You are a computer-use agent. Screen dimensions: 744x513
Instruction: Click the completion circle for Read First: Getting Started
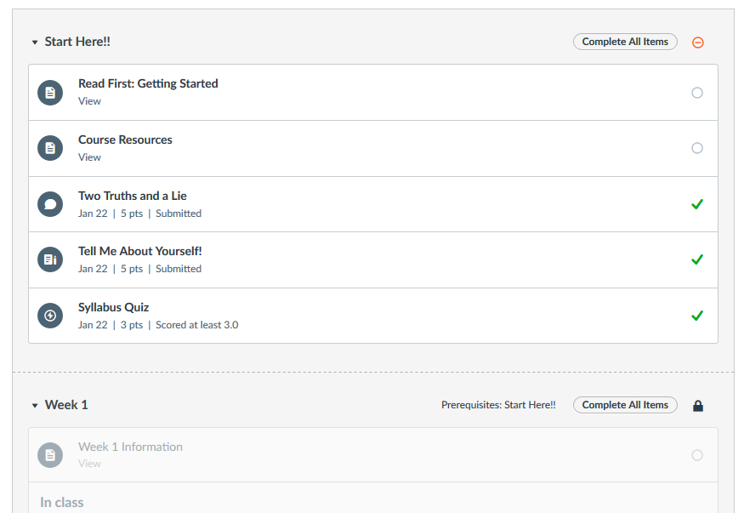click(697, 93)
